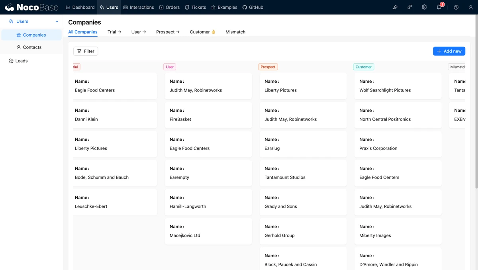This screenshot has height=270, width=478.
Task: Switch to the Customer tab
Action: [202, 32]
